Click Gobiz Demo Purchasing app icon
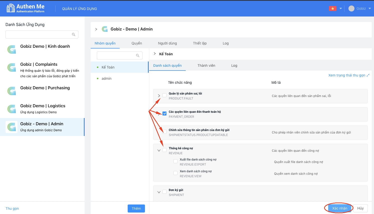The height and width of the screenshot is (214, 374). coord(12,91)
